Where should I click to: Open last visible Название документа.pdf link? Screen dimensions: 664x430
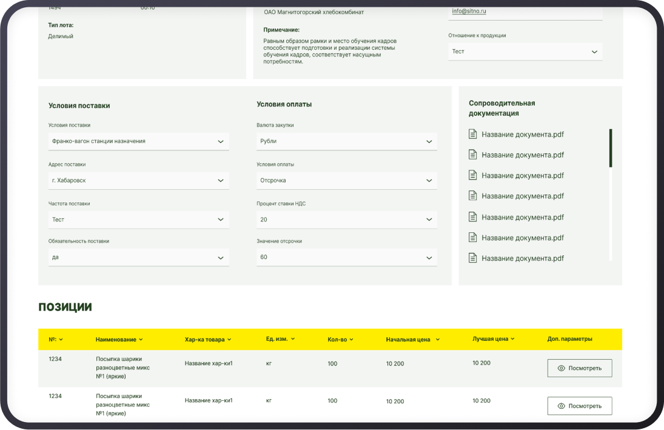tap(523, 258)
